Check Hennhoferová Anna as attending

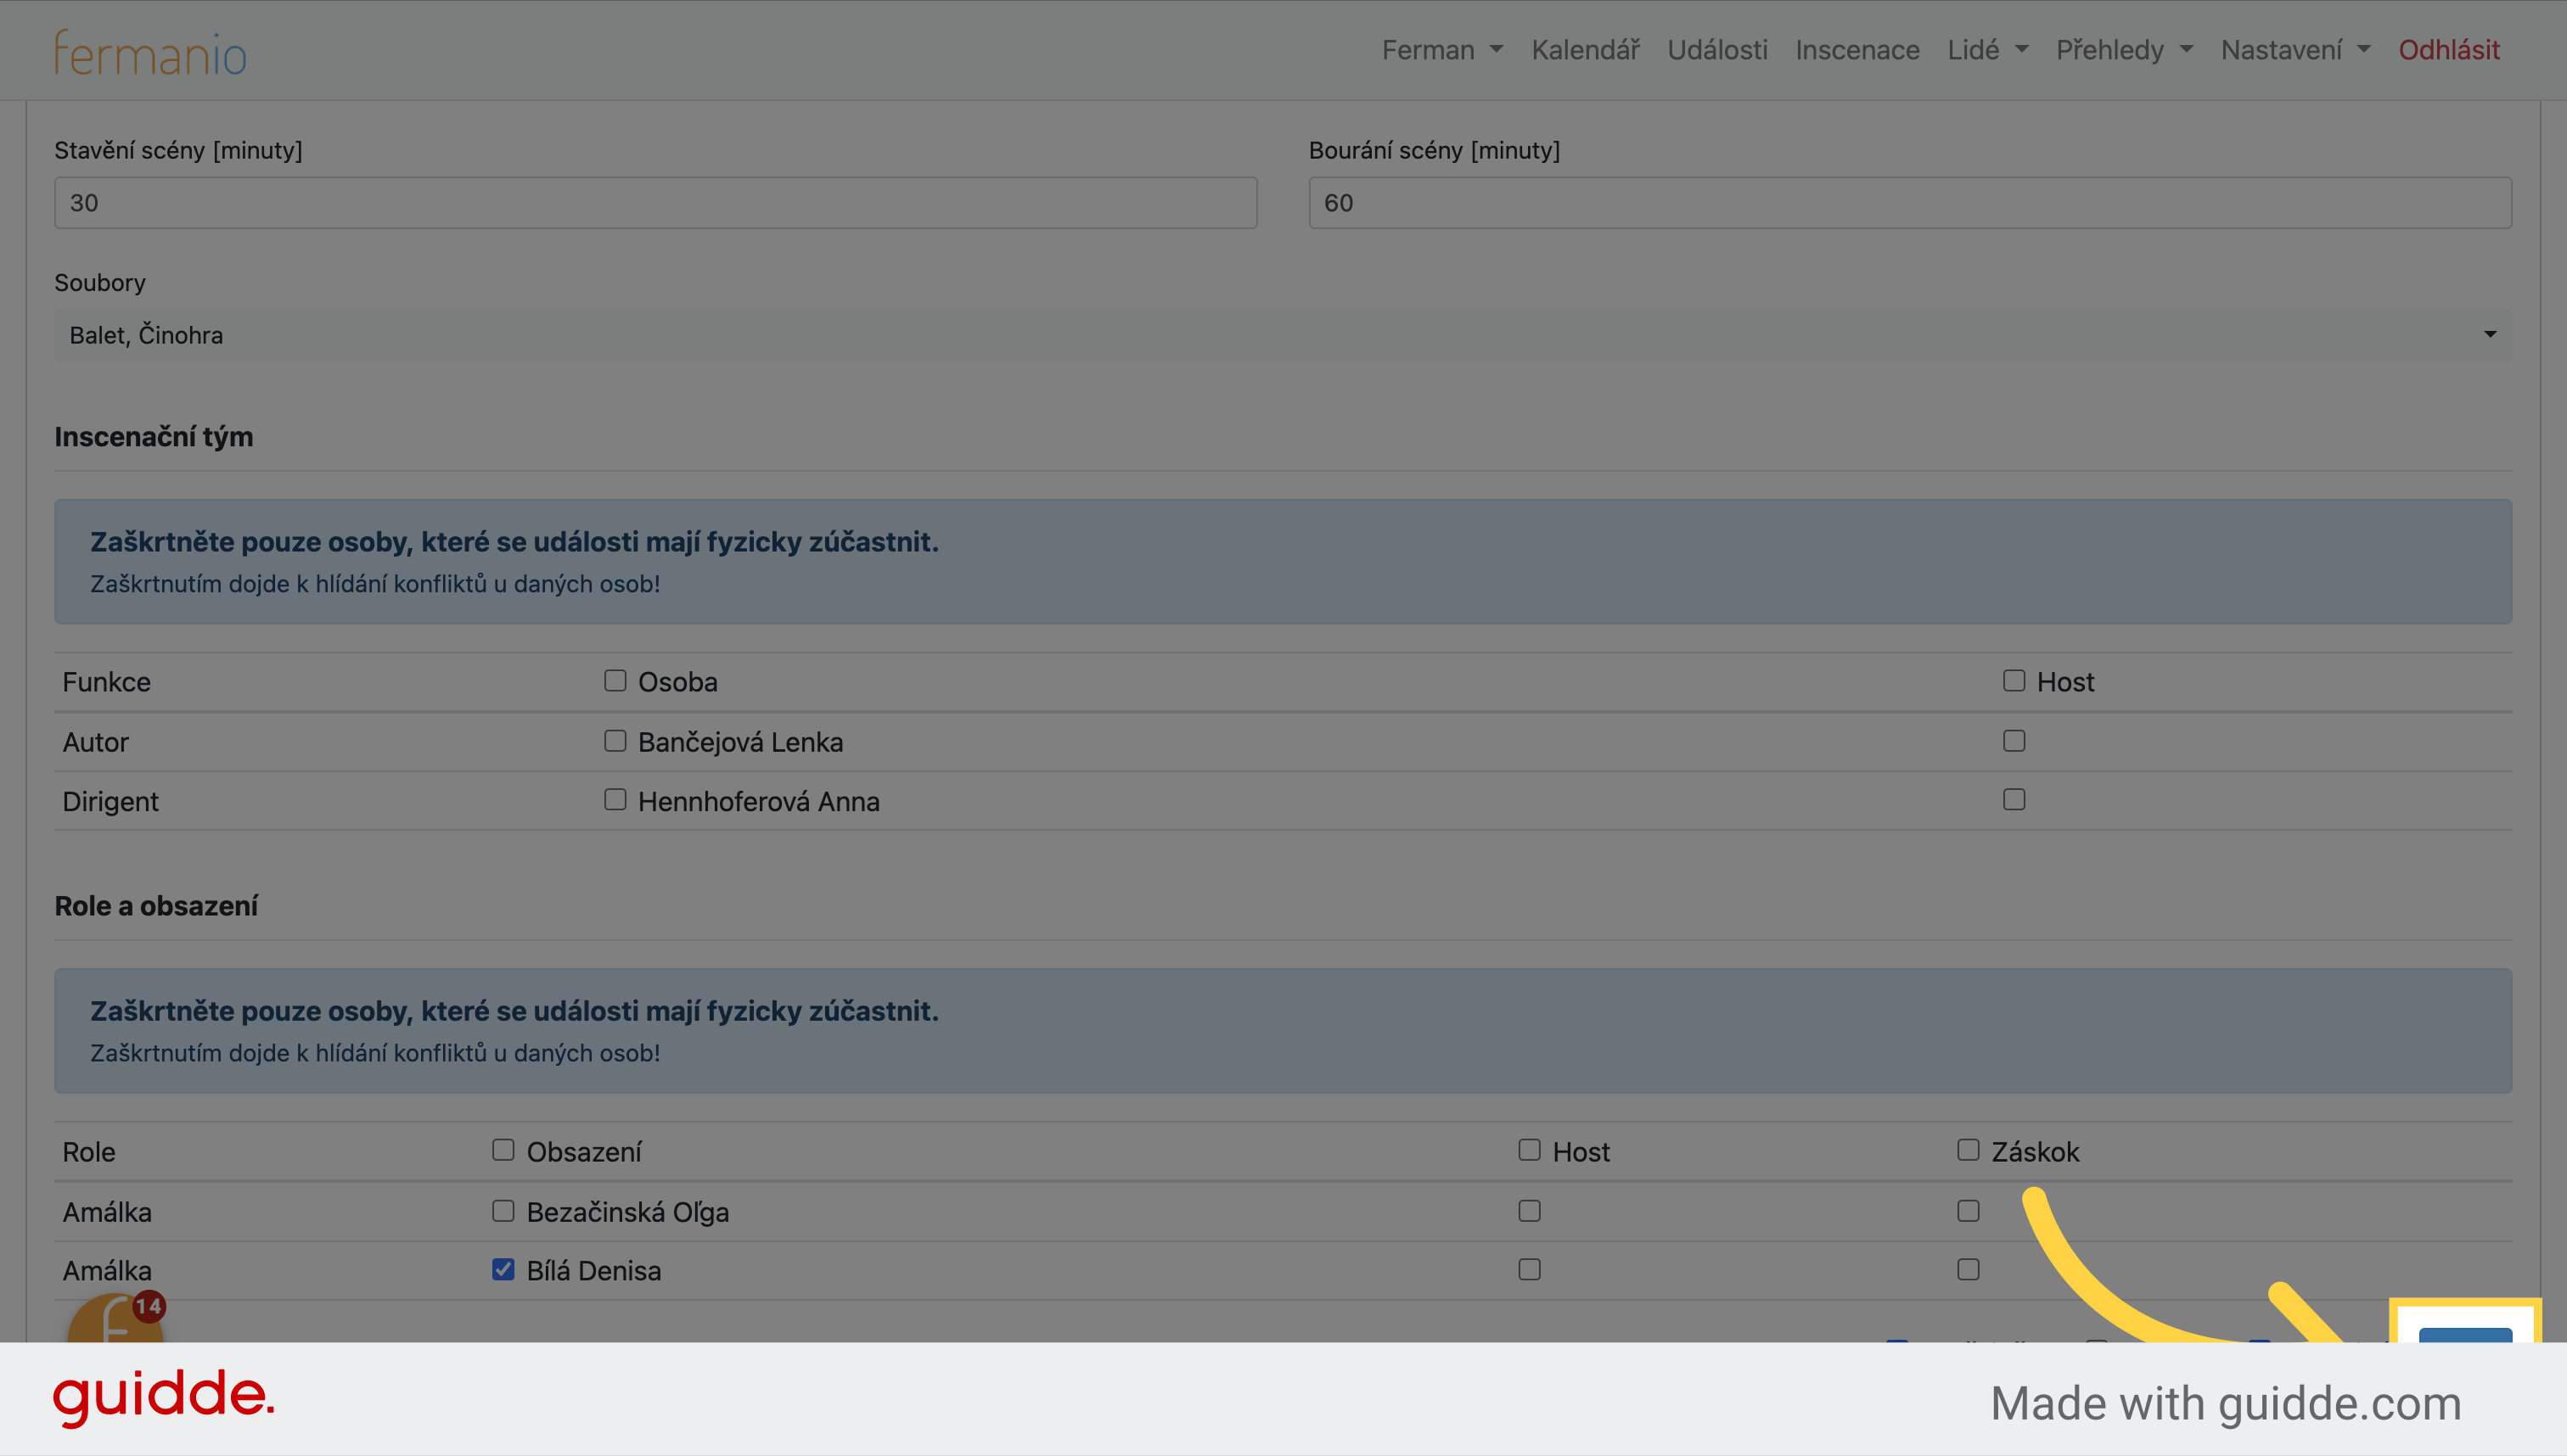pyautogui.click(x=615, y=800)
